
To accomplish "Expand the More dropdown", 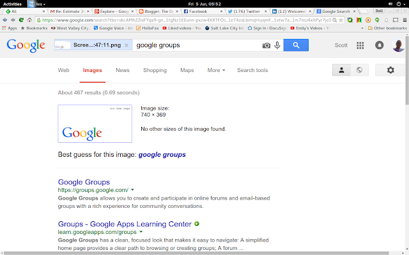I will [216, 70].
